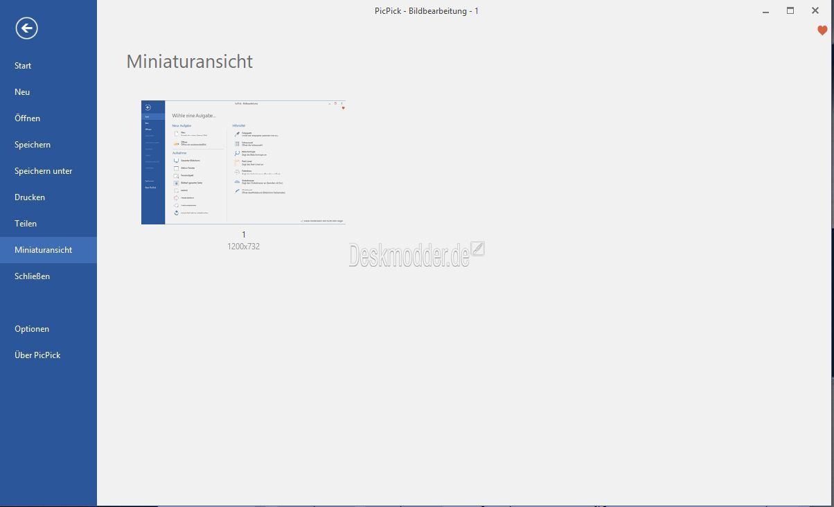Screen dimensions: 834x507
Task: Open the Drucken page
Action: click(48, 197)
